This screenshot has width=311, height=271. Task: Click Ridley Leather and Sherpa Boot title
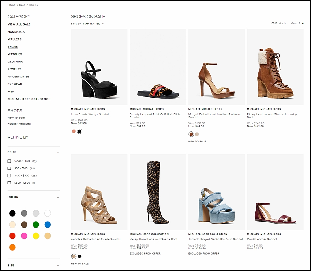coord(272,116)
